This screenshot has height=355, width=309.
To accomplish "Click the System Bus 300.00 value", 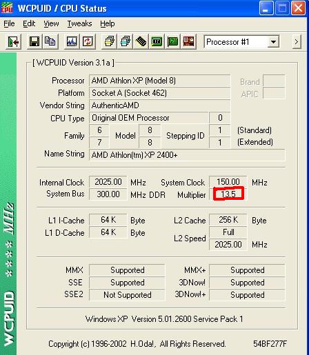I will tap(108, 194).
